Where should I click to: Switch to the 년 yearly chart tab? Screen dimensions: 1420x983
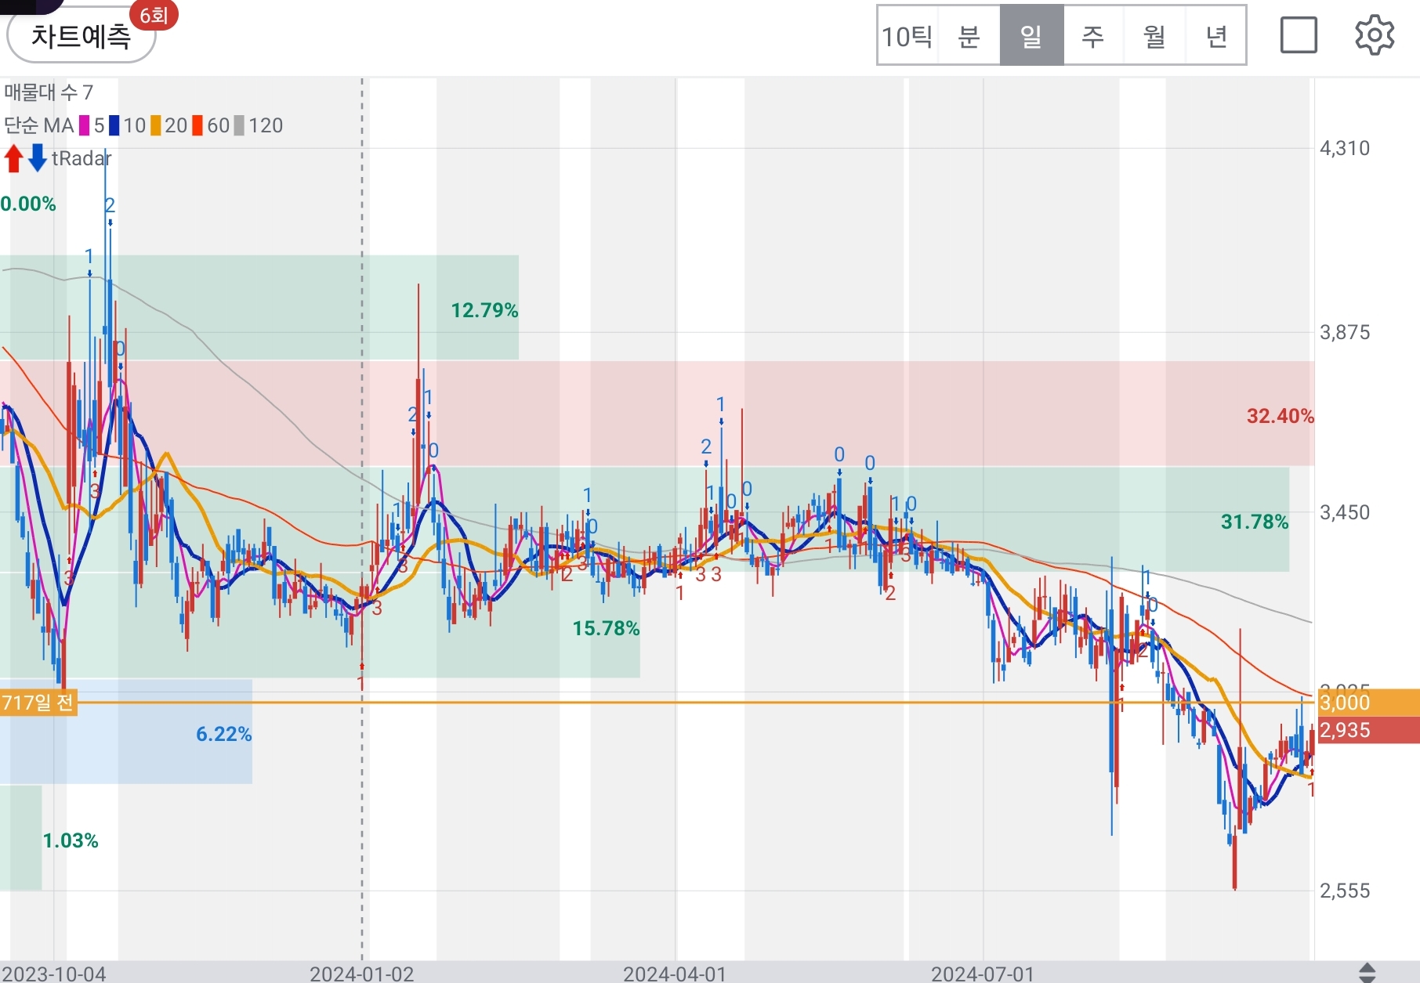(x=1215, y=36)
